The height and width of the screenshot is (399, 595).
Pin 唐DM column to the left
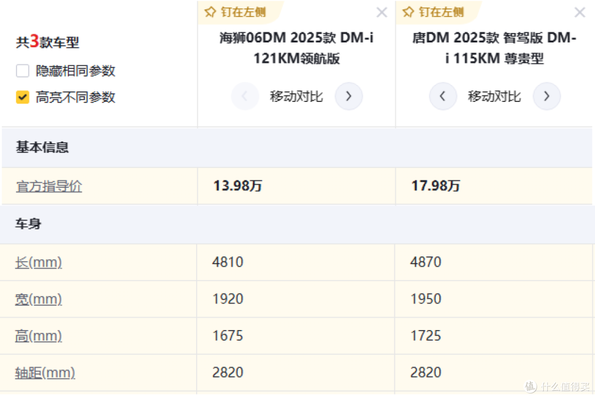(433, 13)
